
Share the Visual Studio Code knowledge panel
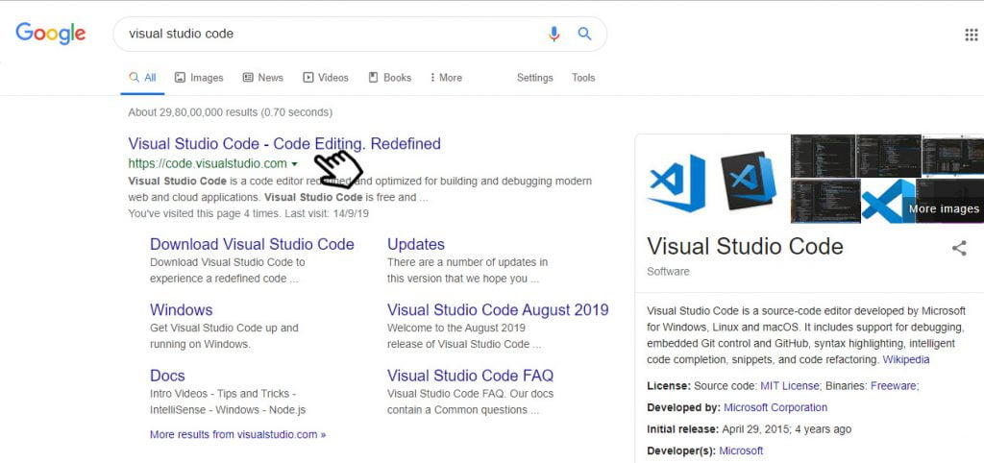point(958,248)
